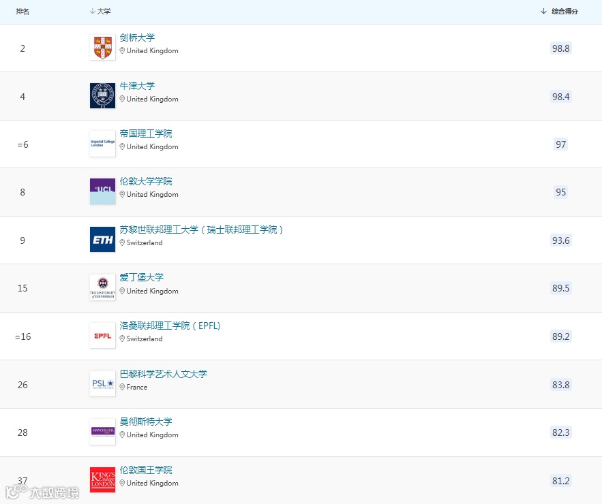The height and width of the screenshot is (504, 602).
Task: Open the 爱丁堡大学 link
Action: [x=141, y=277]
